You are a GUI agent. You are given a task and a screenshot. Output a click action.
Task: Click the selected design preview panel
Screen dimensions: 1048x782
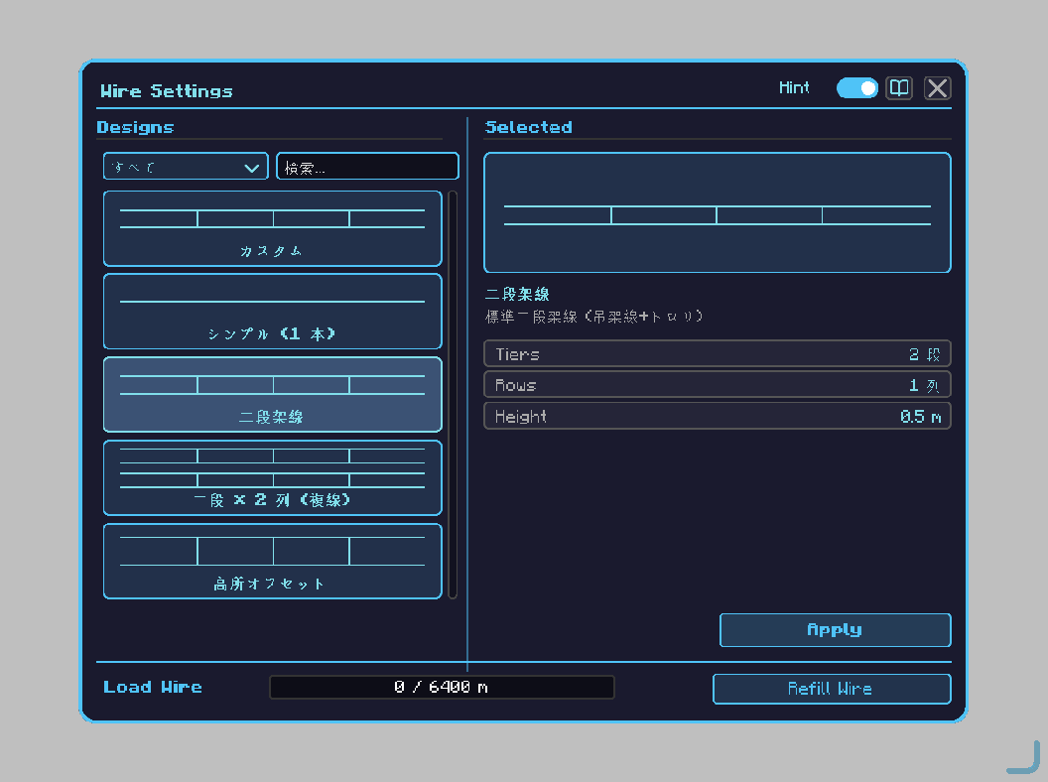718,212
